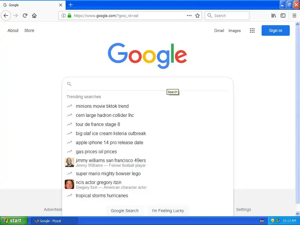Pick 'super mario mighty bowser lego' suggestion
The height and width of the screenshot is (225, 300).
tap(147, 173)
